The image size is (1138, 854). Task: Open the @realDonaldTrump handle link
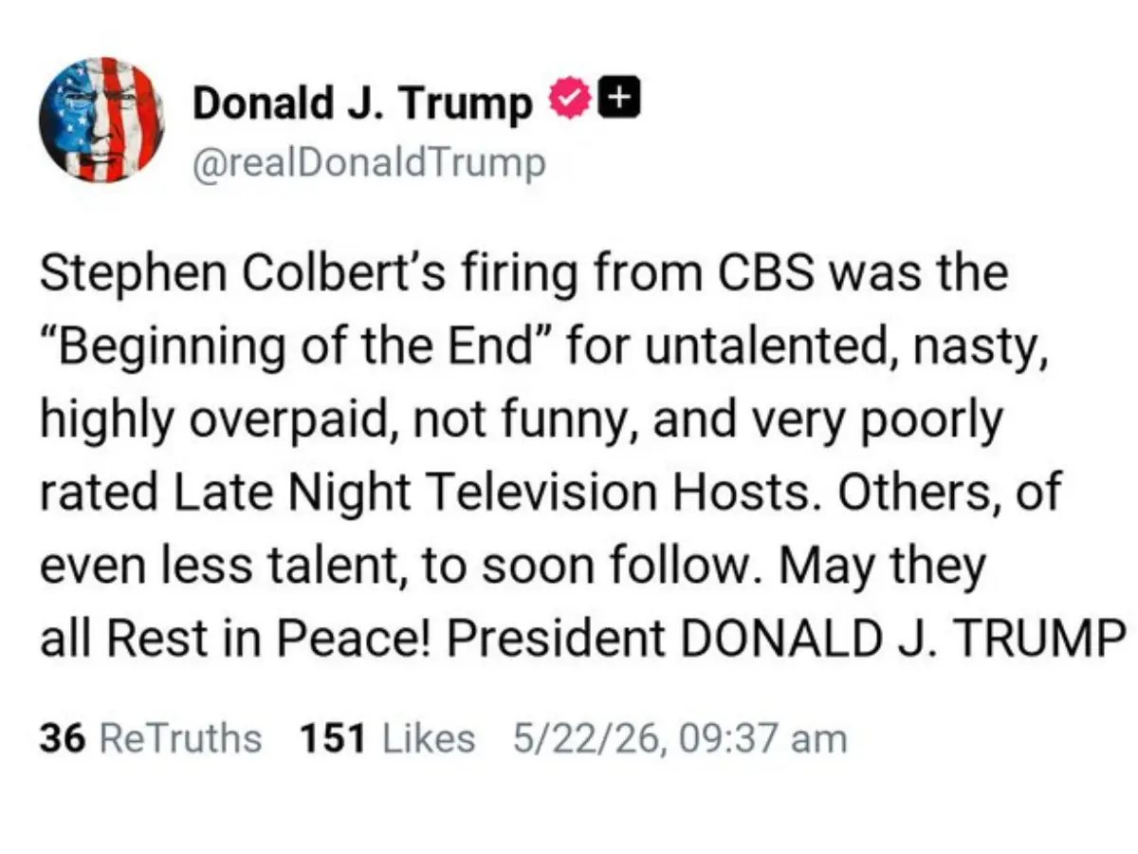[370, 163]
